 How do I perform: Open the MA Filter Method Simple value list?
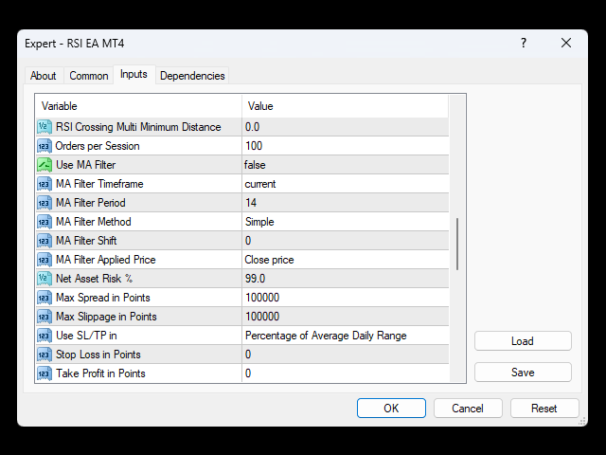[x=345, y=222]
